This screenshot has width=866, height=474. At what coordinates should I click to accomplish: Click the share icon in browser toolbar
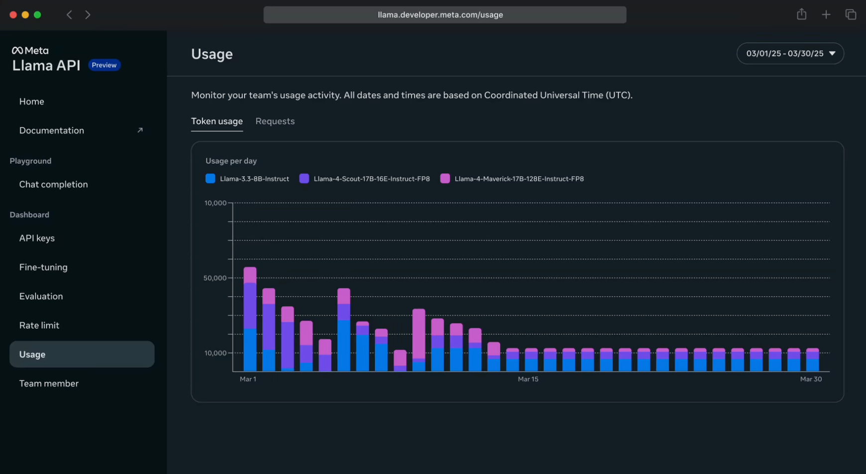pyautogui.click(x=801, y=14)
